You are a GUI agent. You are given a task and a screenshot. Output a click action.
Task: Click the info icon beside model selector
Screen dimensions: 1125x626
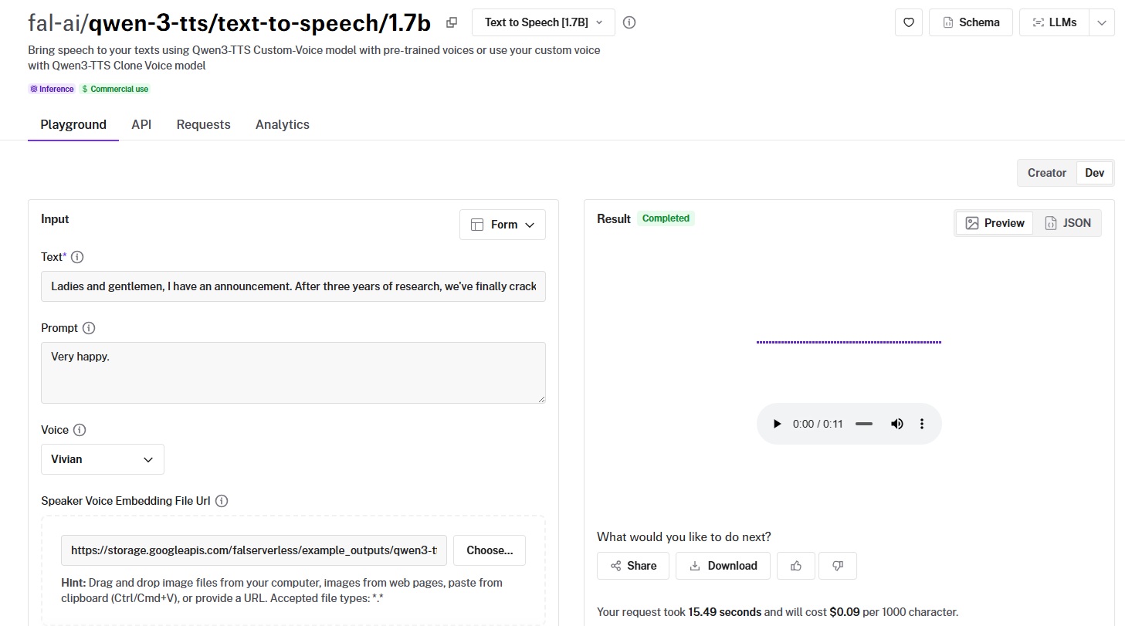[x=629, y=22]
